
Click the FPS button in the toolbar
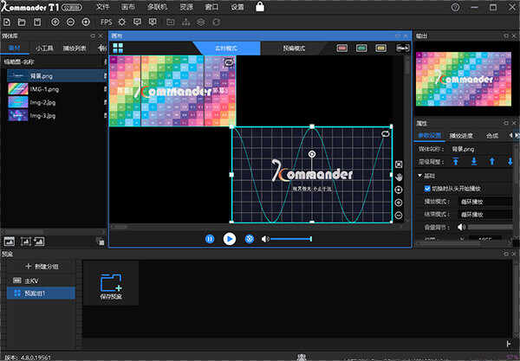click(x=106, y=21)
